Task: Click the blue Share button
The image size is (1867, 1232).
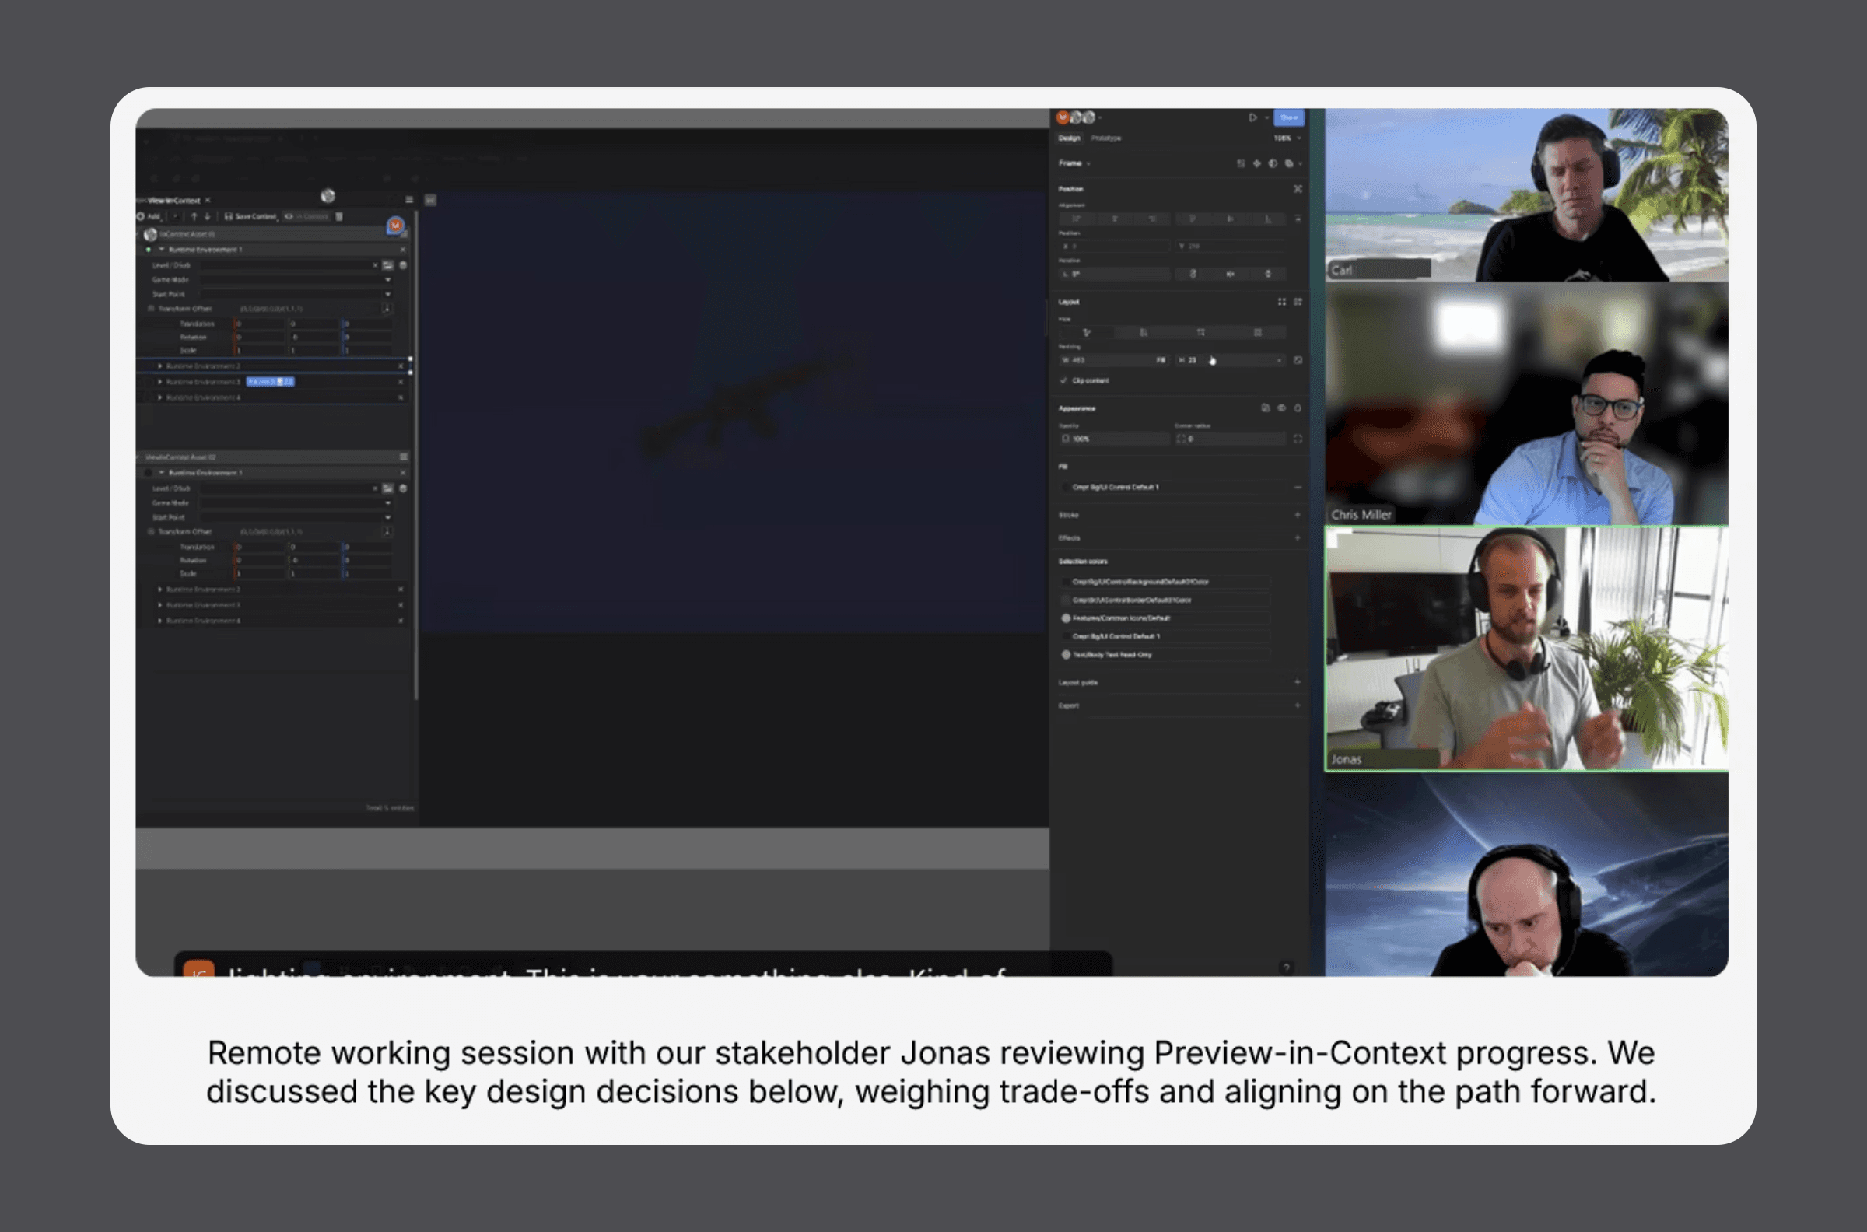Action: click(1288, 118)
